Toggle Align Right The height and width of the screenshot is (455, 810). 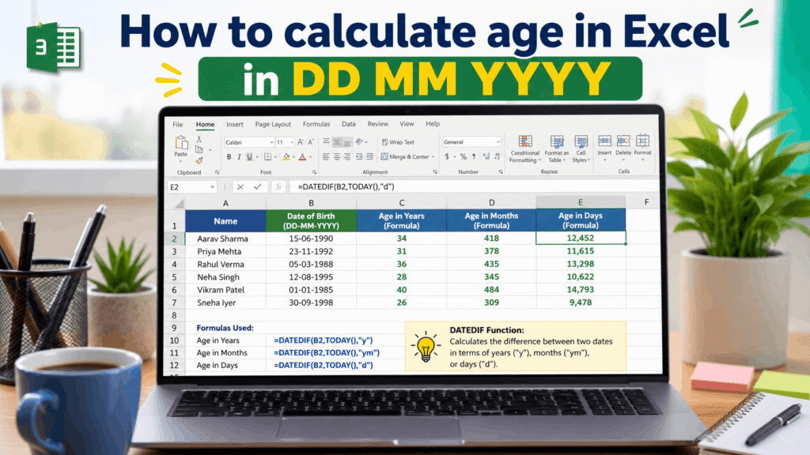(346, 156)
